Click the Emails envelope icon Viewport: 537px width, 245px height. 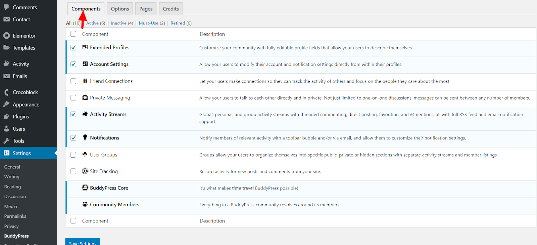(6, 76)
